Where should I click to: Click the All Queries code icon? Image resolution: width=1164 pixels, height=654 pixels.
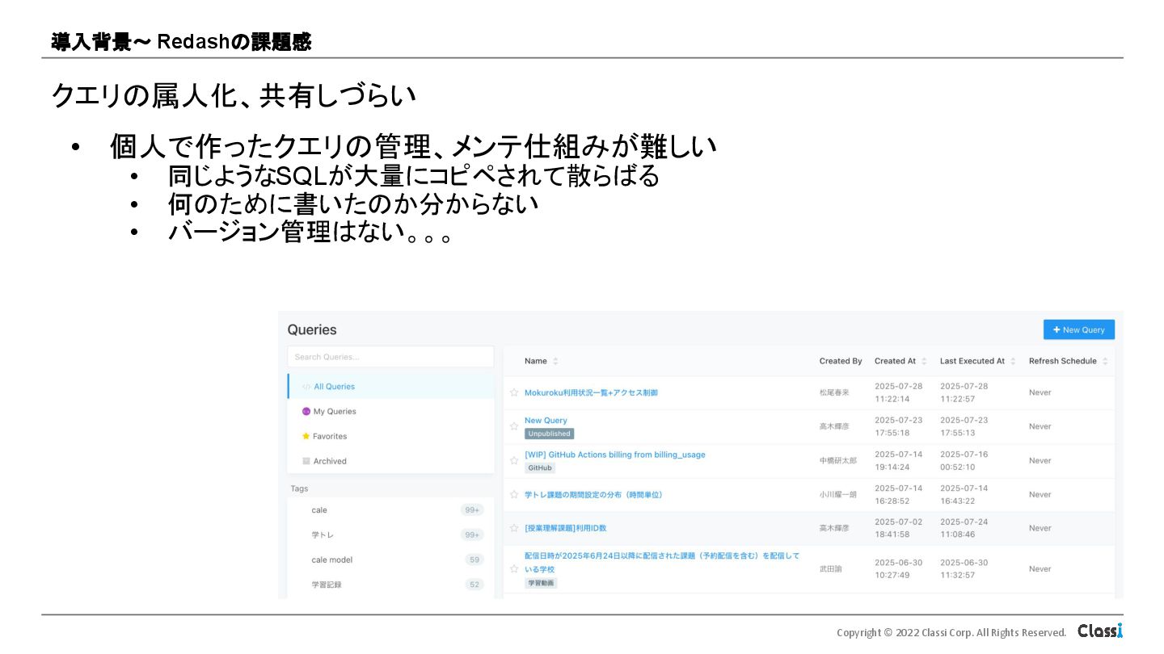(x=306, y=387)
